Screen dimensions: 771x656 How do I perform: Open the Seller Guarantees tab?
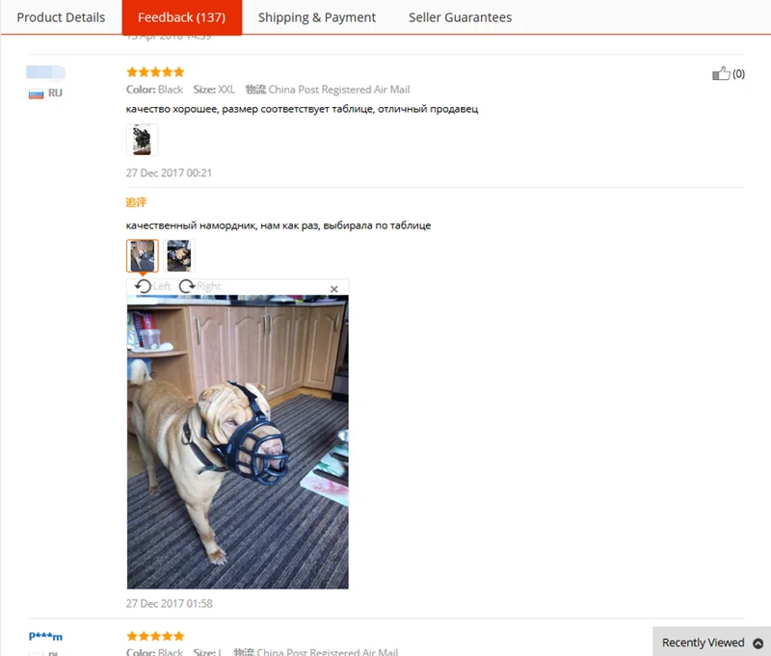[461, 17]
